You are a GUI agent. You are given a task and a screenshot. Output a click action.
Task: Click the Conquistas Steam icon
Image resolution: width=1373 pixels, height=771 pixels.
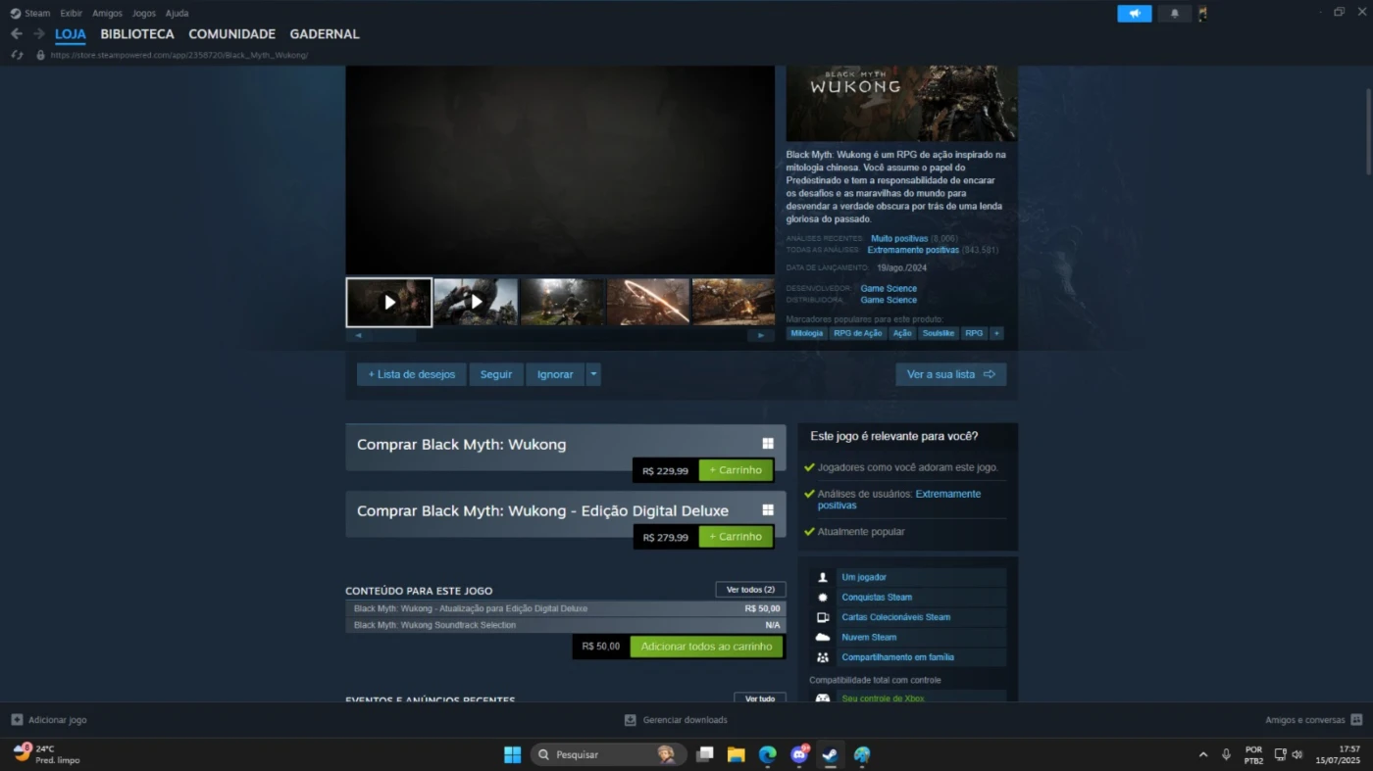click(823, 598)
